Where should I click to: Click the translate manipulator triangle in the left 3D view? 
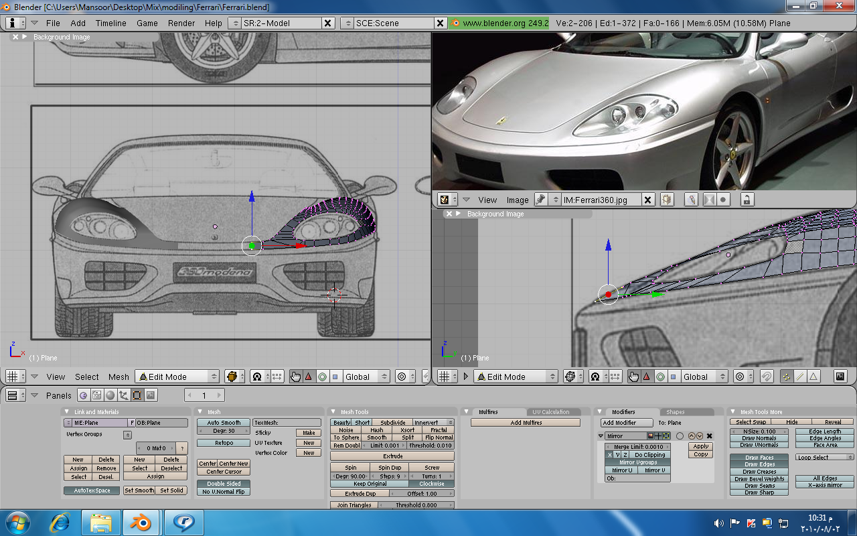click(x=309, y=377)
